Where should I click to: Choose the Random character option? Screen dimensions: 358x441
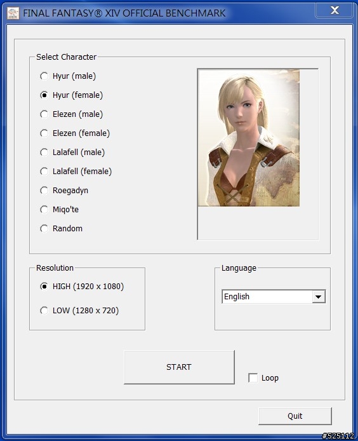point(62,228)
